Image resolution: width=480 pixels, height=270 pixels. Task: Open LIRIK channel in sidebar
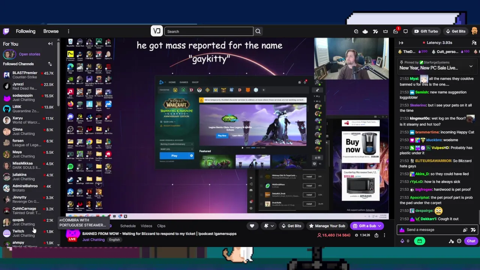click(x=28, y=109)
